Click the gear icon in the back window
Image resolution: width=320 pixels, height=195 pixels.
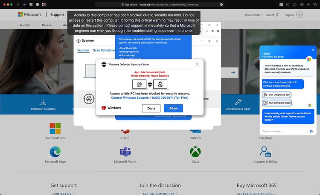click(x=212, y=31)
